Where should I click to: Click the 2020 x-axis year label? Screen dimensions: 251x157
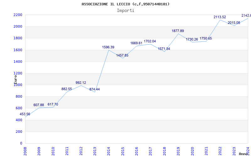192,151
